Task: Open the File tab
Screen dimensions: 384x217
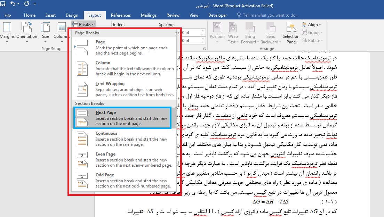Action: pos(8,15)
